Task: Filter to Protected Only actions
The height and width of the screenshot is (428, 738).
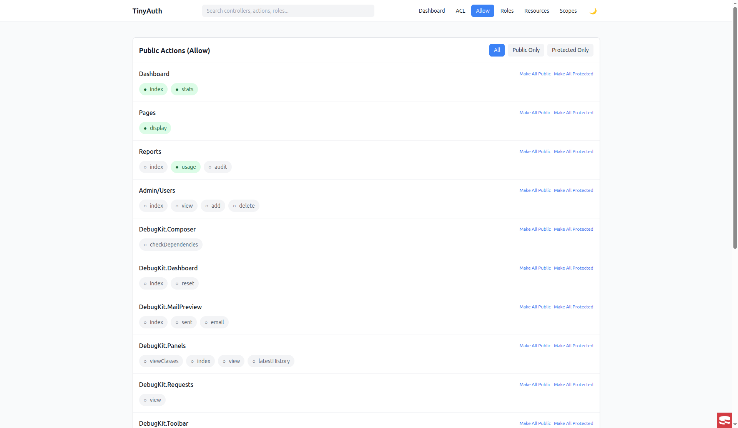Action: (570, 50)
